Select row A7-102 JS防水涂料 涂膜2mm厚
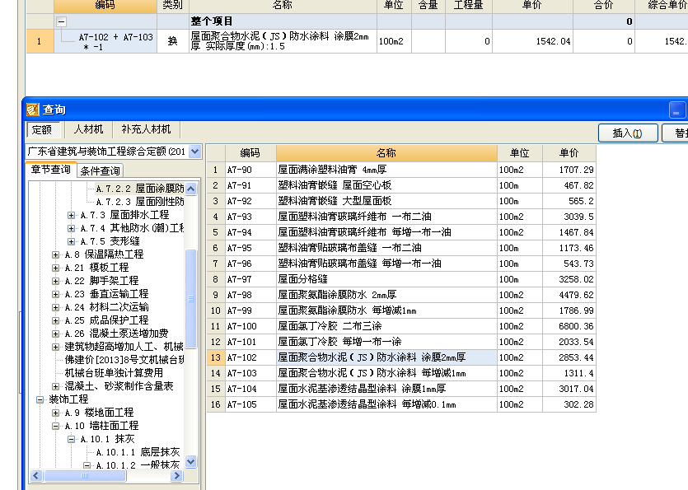The height and width of the screenshot is (490, 688). 401,357
